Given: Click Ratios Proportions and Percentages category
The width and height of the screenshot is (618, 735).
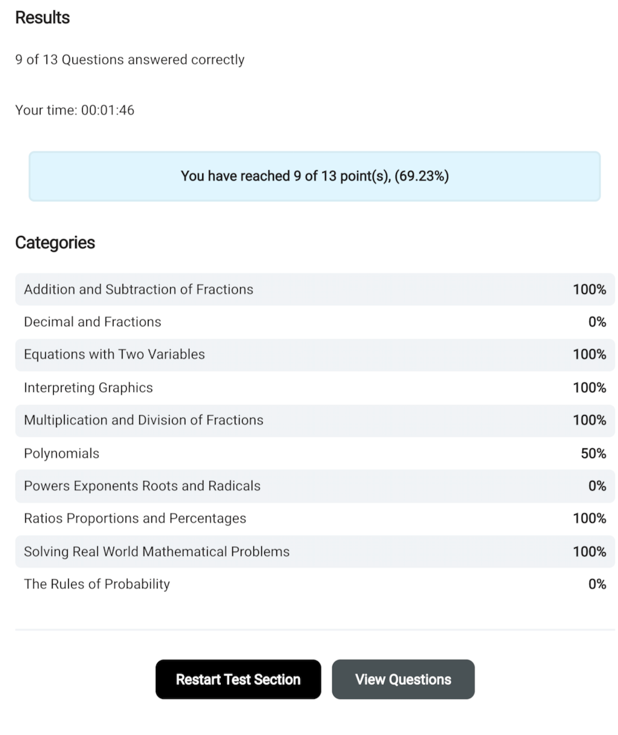Looking at the screenshot, I should pos(135,519).
